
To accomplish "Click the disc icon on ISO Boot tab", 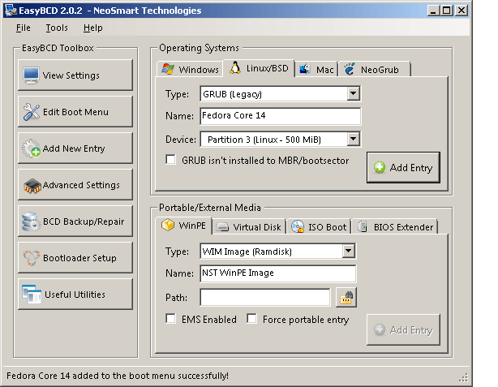I will [298, 226].
